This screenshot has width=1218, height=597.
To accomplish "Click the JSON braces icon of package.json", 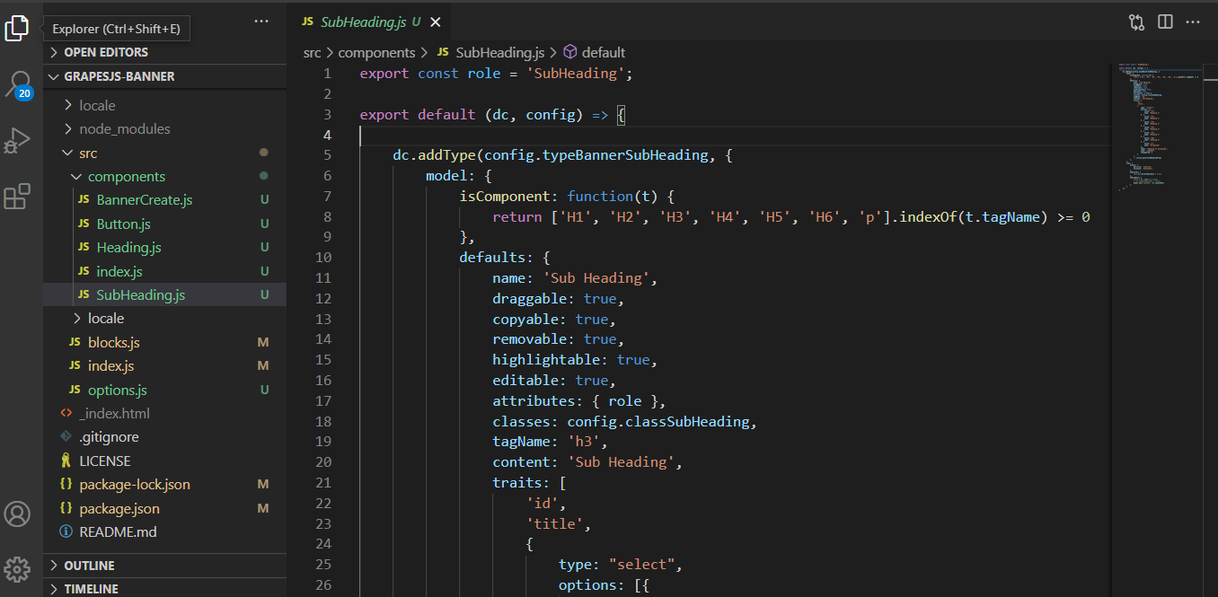I will [66, 508].
